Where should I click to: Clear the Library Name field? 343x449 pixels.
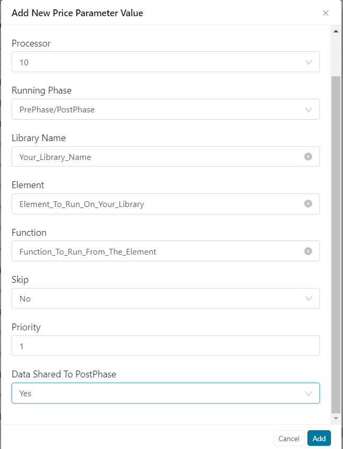tap(308, 156)
